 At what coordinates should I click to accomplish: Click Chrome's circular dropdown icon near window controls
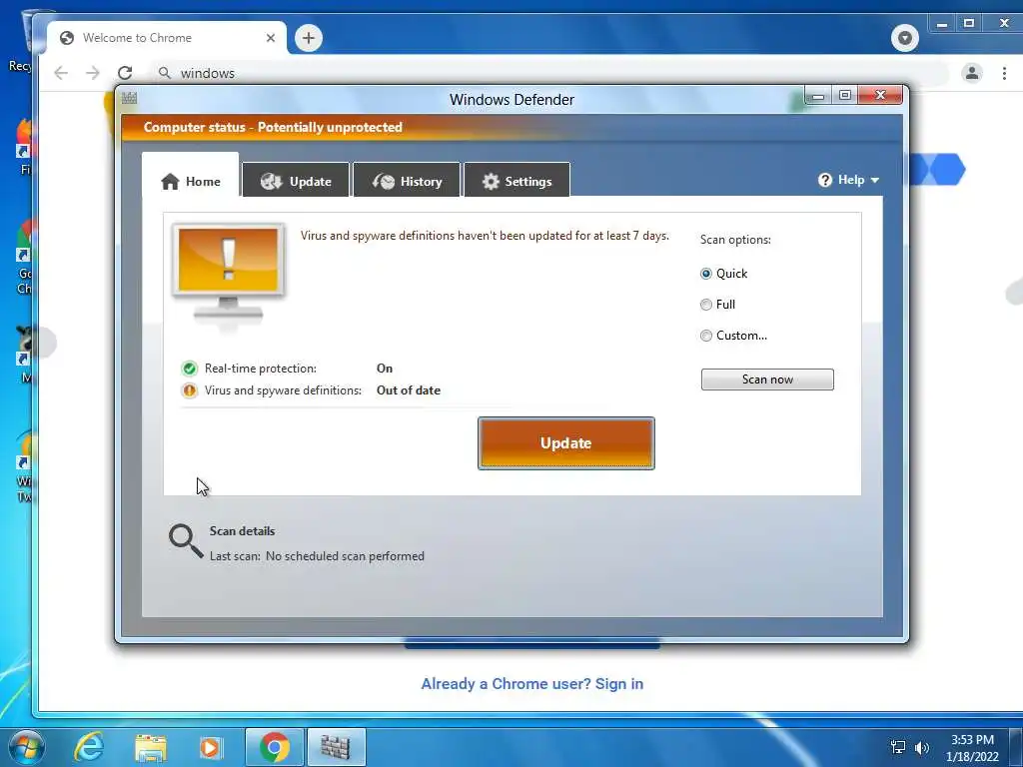coord(905,38)
